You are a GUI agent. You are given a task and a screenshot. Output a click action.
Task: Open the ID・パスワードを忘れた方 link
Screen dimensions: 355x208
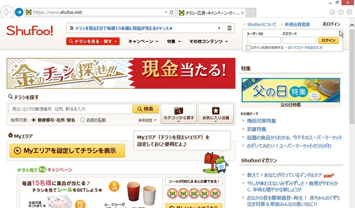point(305,48)
